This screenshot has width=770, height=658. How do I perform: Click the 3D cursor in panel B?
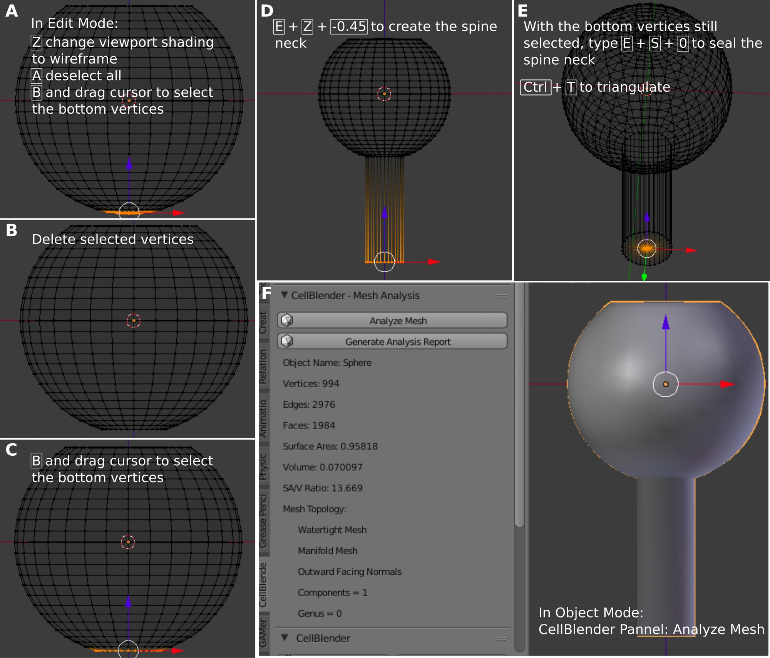click(x=134, y=321)
